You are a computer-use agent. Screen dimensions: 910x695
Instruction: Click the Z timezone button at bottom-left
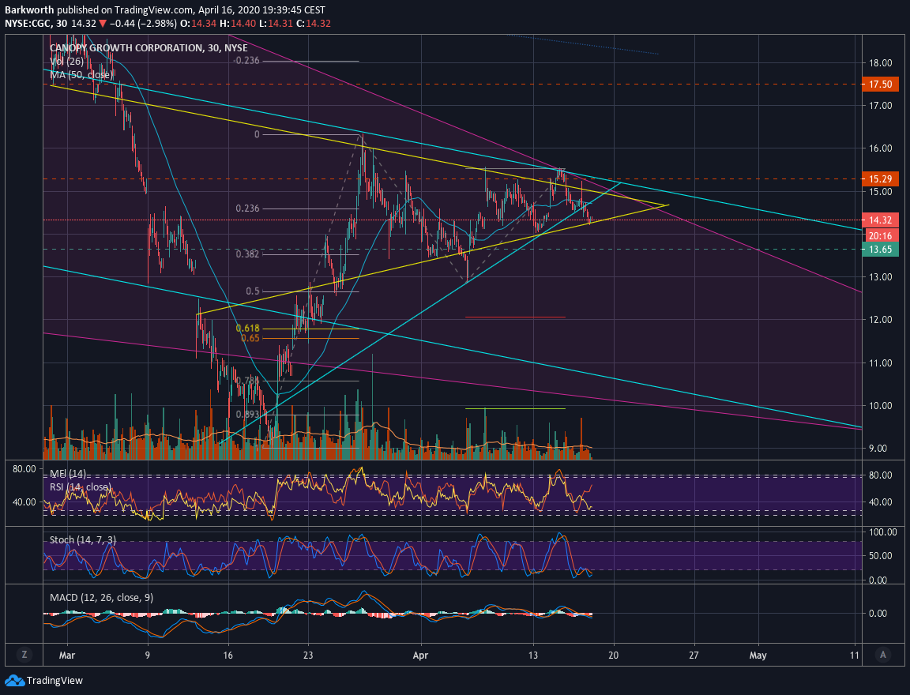tap(24, 655)
